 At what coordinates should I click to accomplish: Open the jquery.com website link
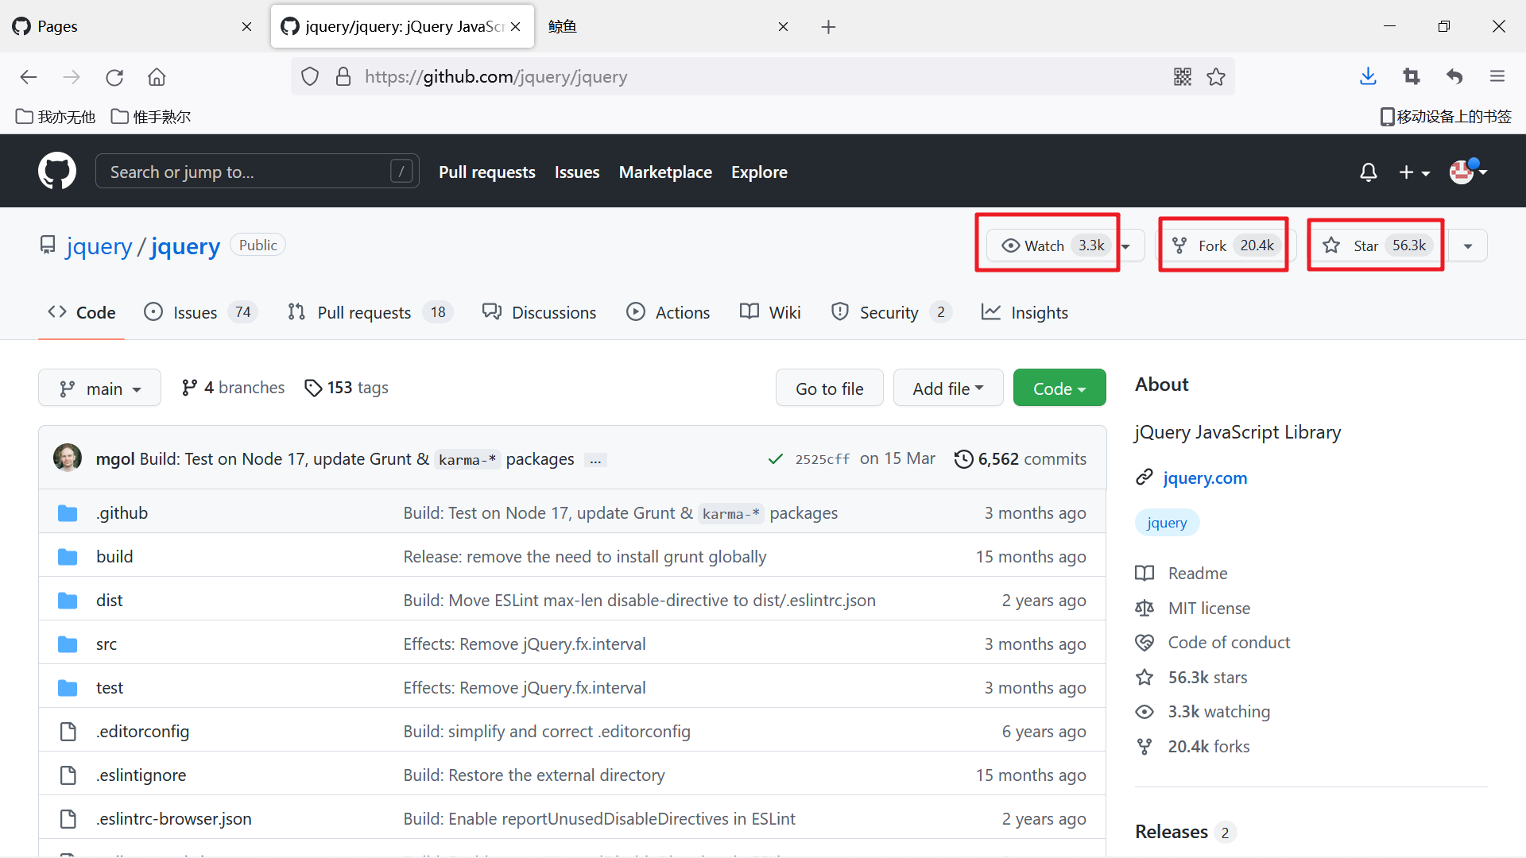coord(1205,478)
